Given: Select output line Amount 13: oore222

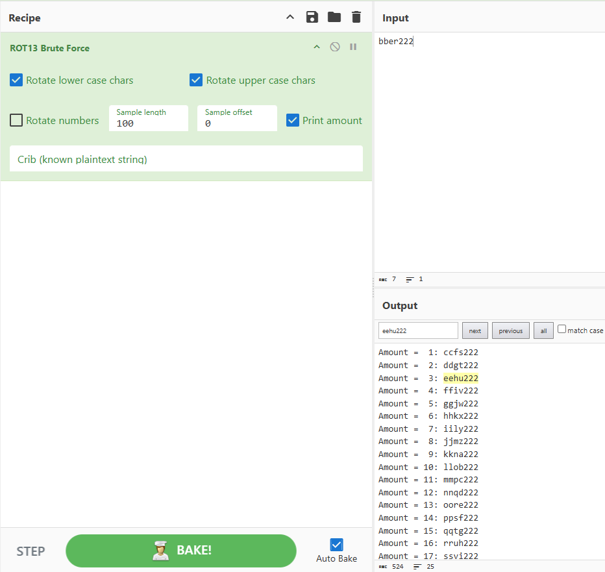Looking at the screenshot, I should click(x=428, y=505).
